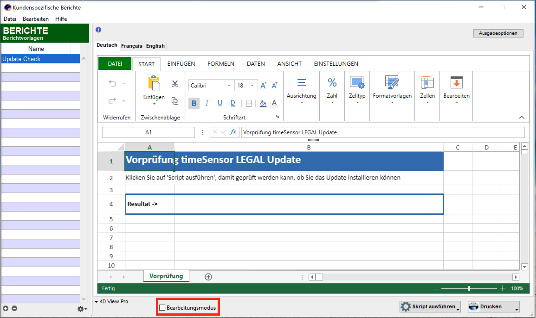Click the fx insert function icon

233,132
